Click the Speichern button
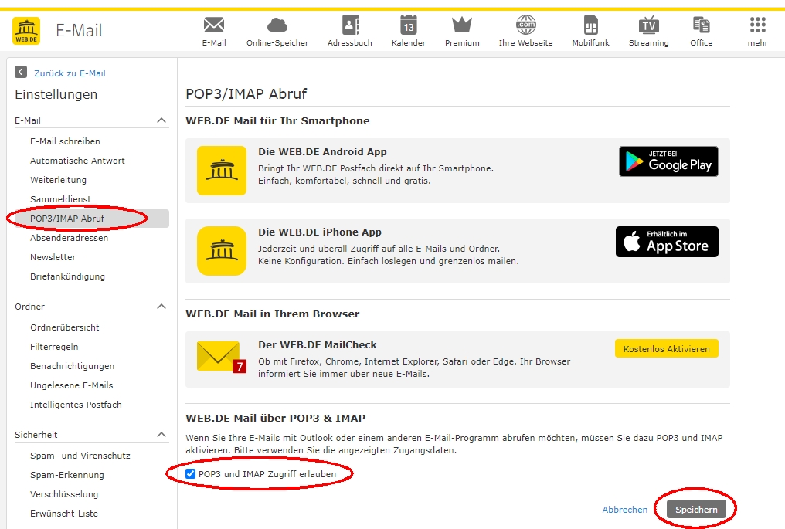This screenshot has width=785, height=529. click(695, 509)
